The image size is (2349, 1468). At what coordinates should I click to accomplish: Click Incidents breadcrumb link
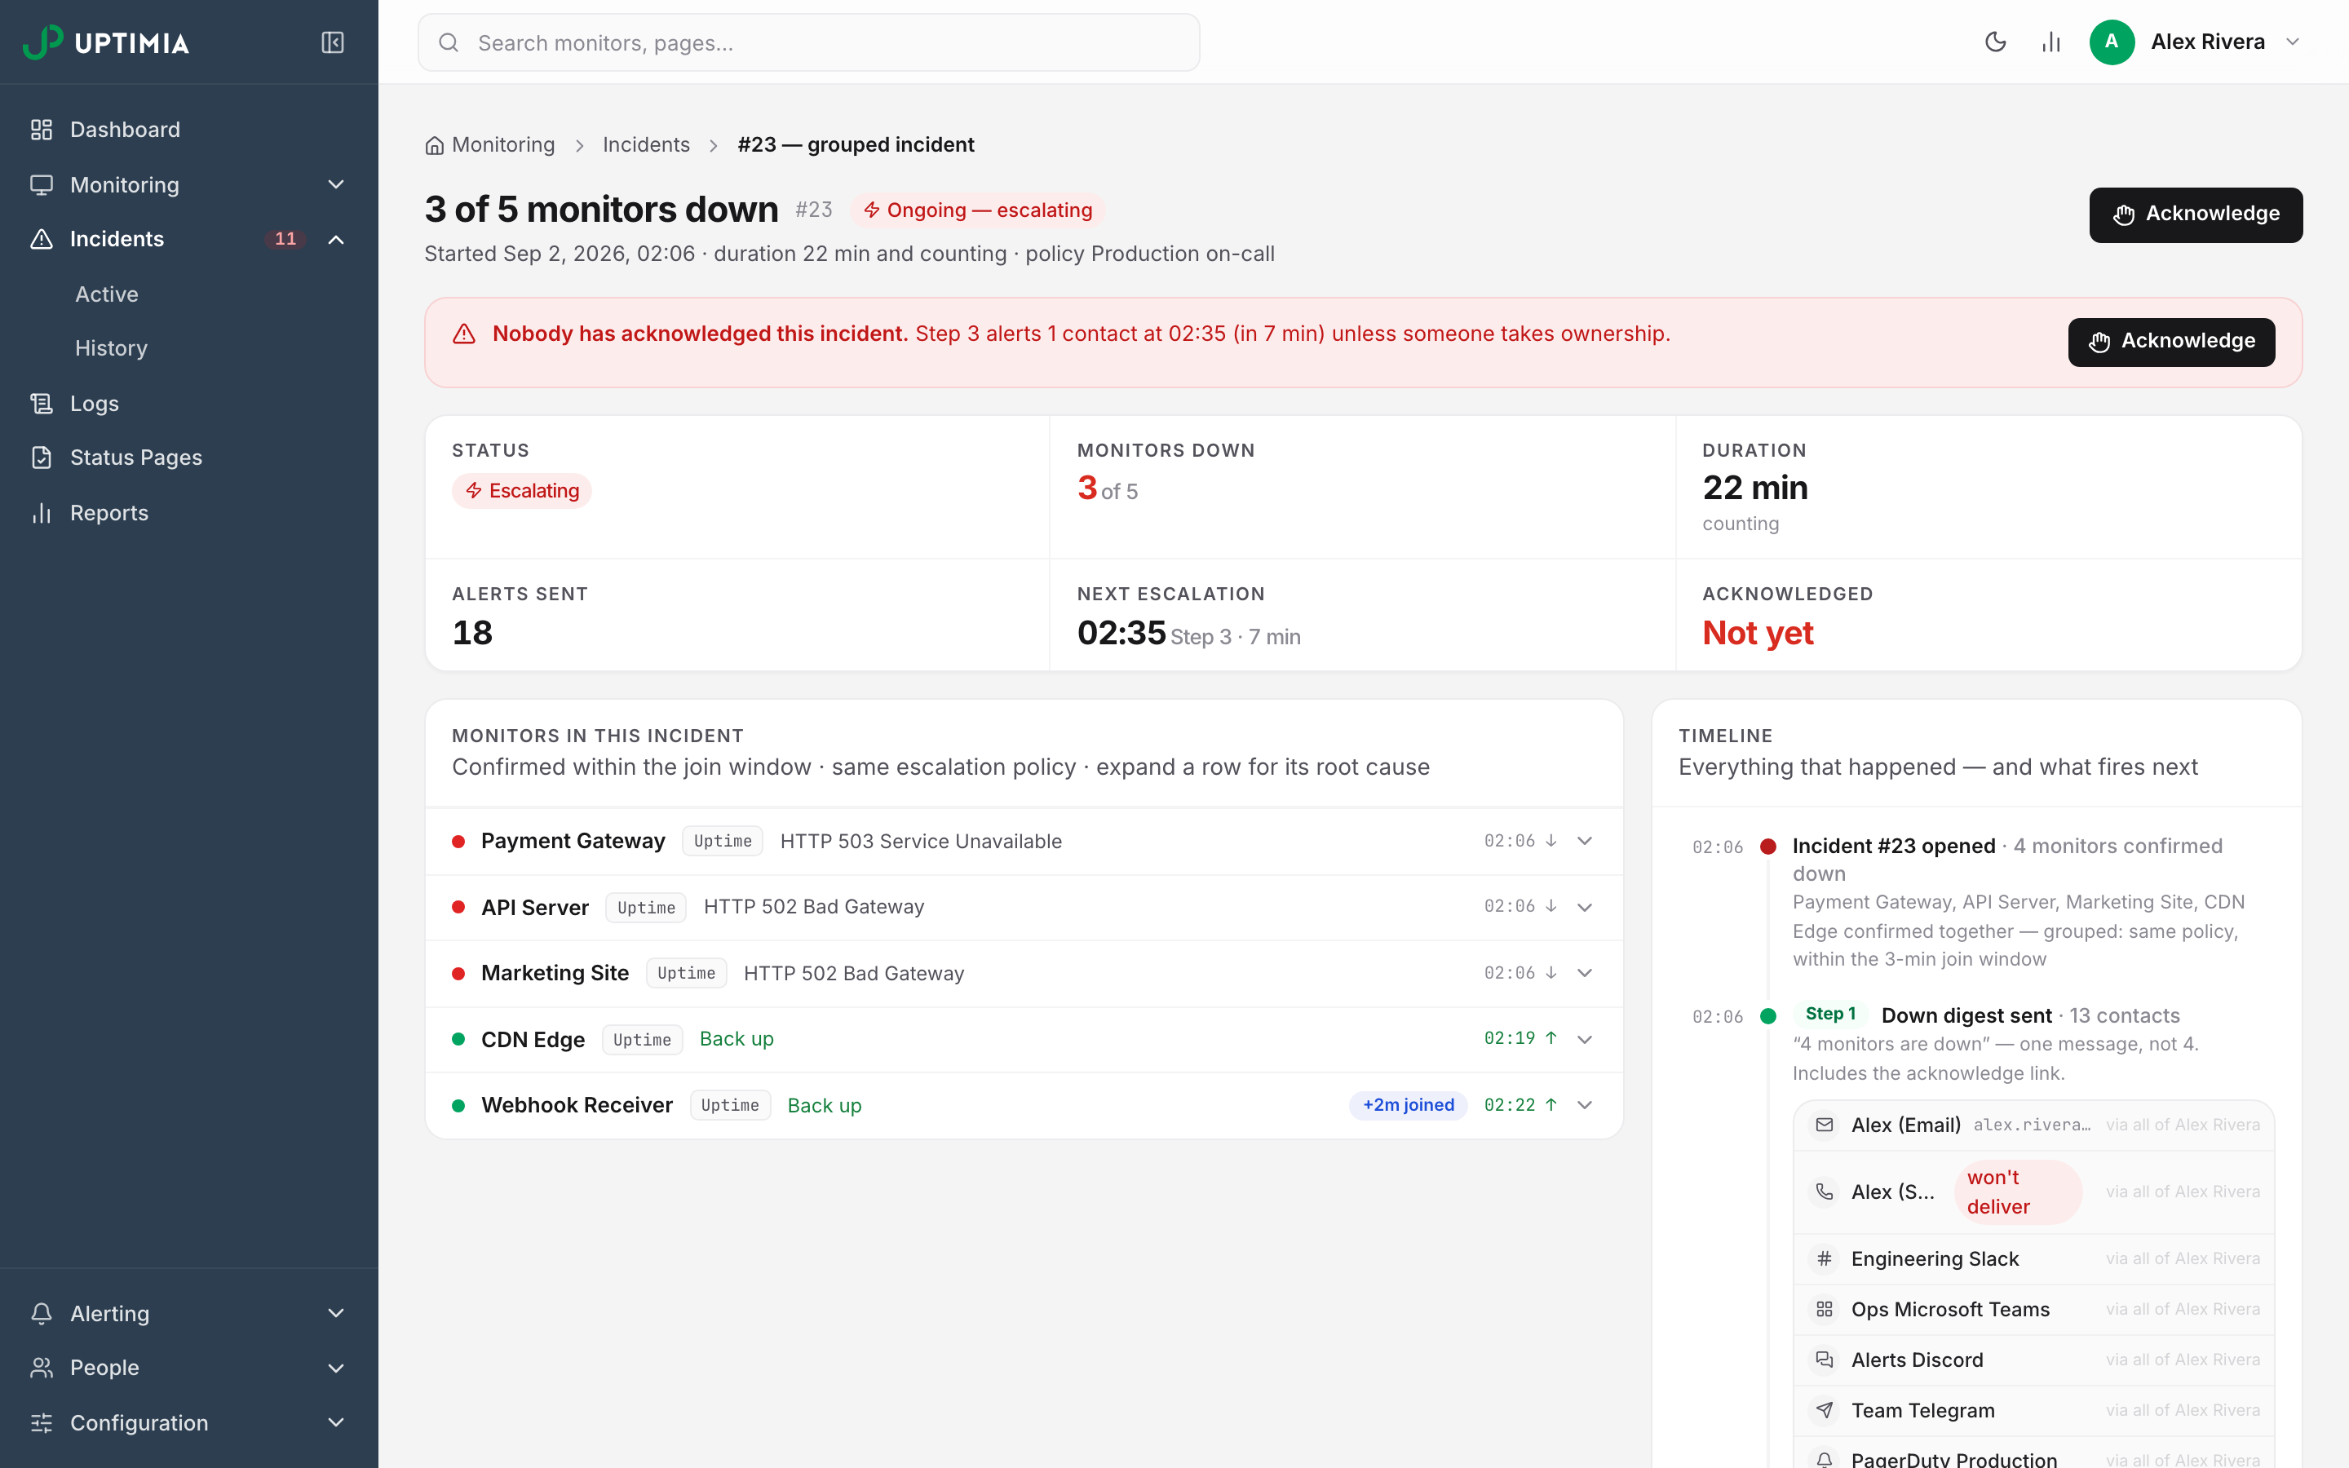645,144
